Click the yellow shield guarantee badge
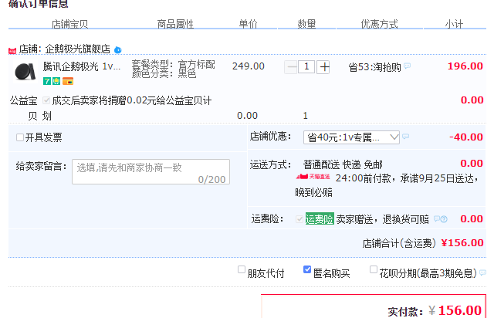The height and width of the screenshot is (318, 494). (56, 81)
